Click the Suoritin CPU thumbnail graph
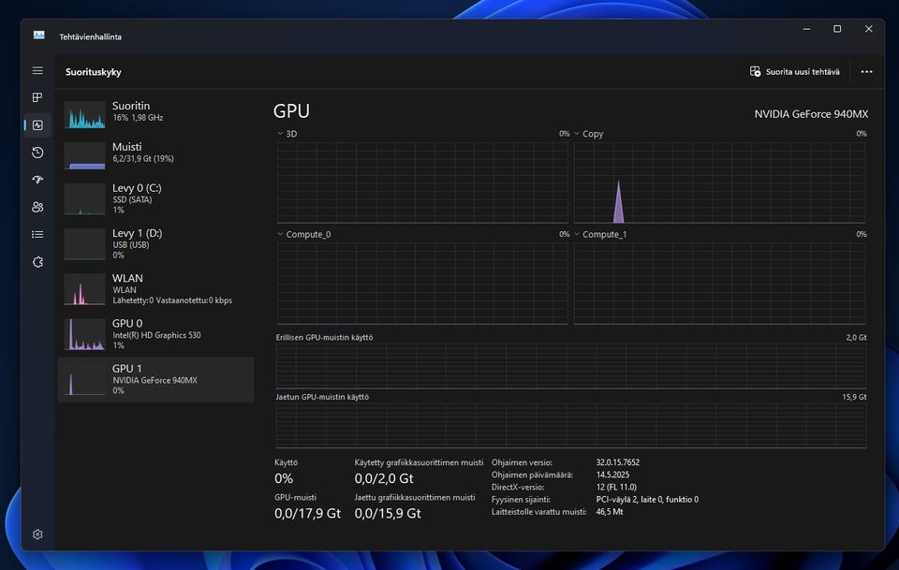The width and height of the screenshot is (899, 570). (x=85, y=114)
